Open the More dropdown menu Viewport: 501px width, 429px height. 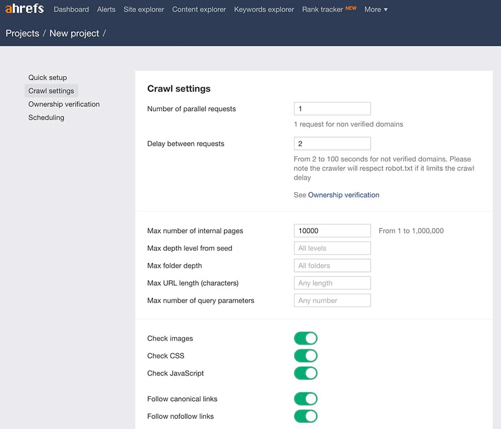click(x=375, y=9)
